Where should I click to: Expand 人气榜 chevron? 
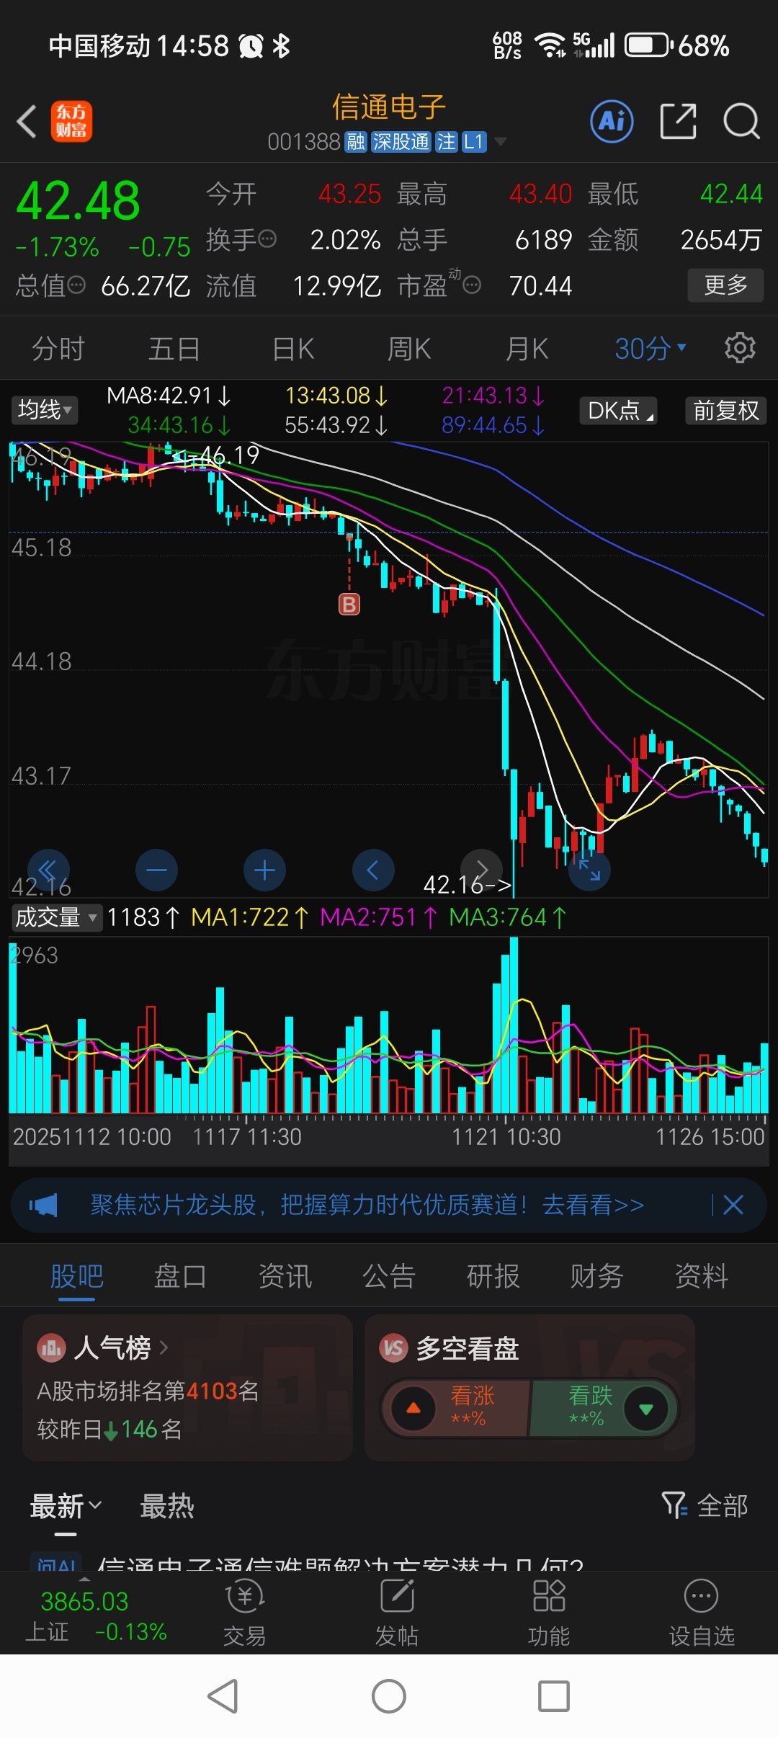click(x=164, y=1347)
